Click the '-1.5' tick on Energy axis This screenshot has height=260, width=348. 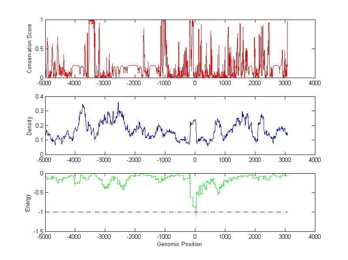point(37,231)
